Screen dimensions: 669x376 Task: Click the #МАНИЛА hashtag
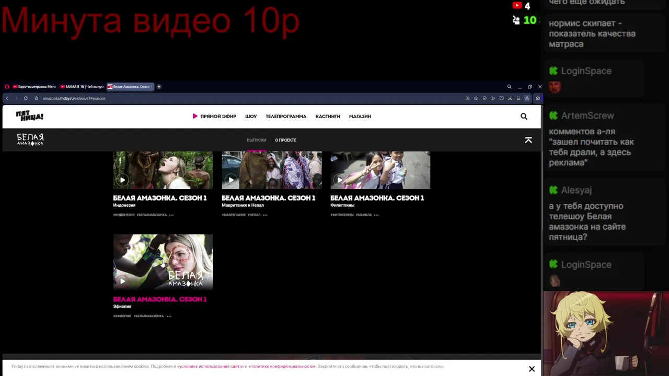pos(364,215)
